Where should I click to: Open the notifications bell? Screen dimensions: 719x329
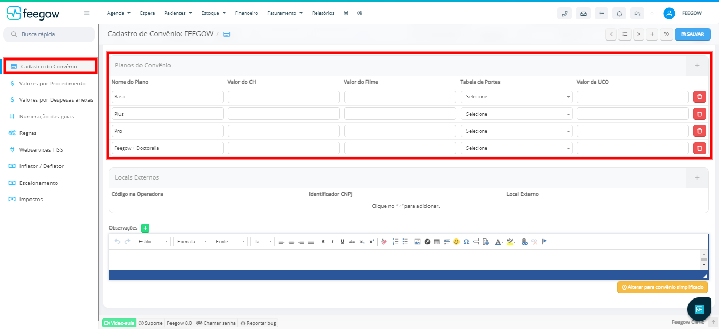pos(620,13)
